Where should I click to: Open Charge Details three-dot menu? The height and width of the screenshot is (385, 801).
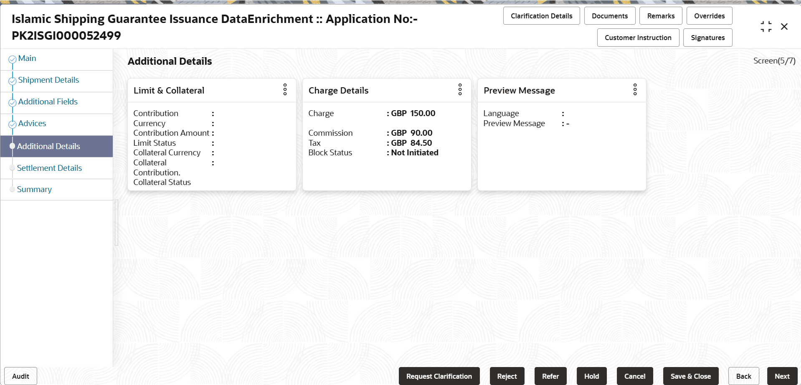460,89
